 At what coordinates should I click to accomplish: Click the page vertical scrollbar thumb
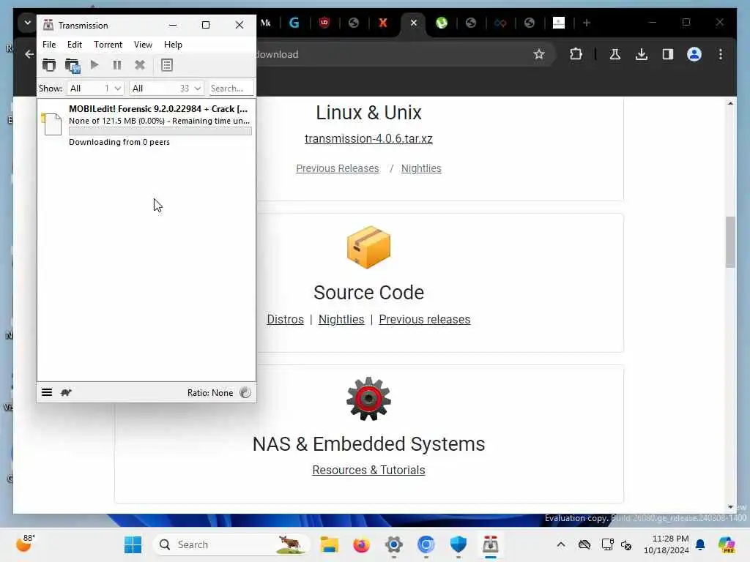tap(730, 242)
